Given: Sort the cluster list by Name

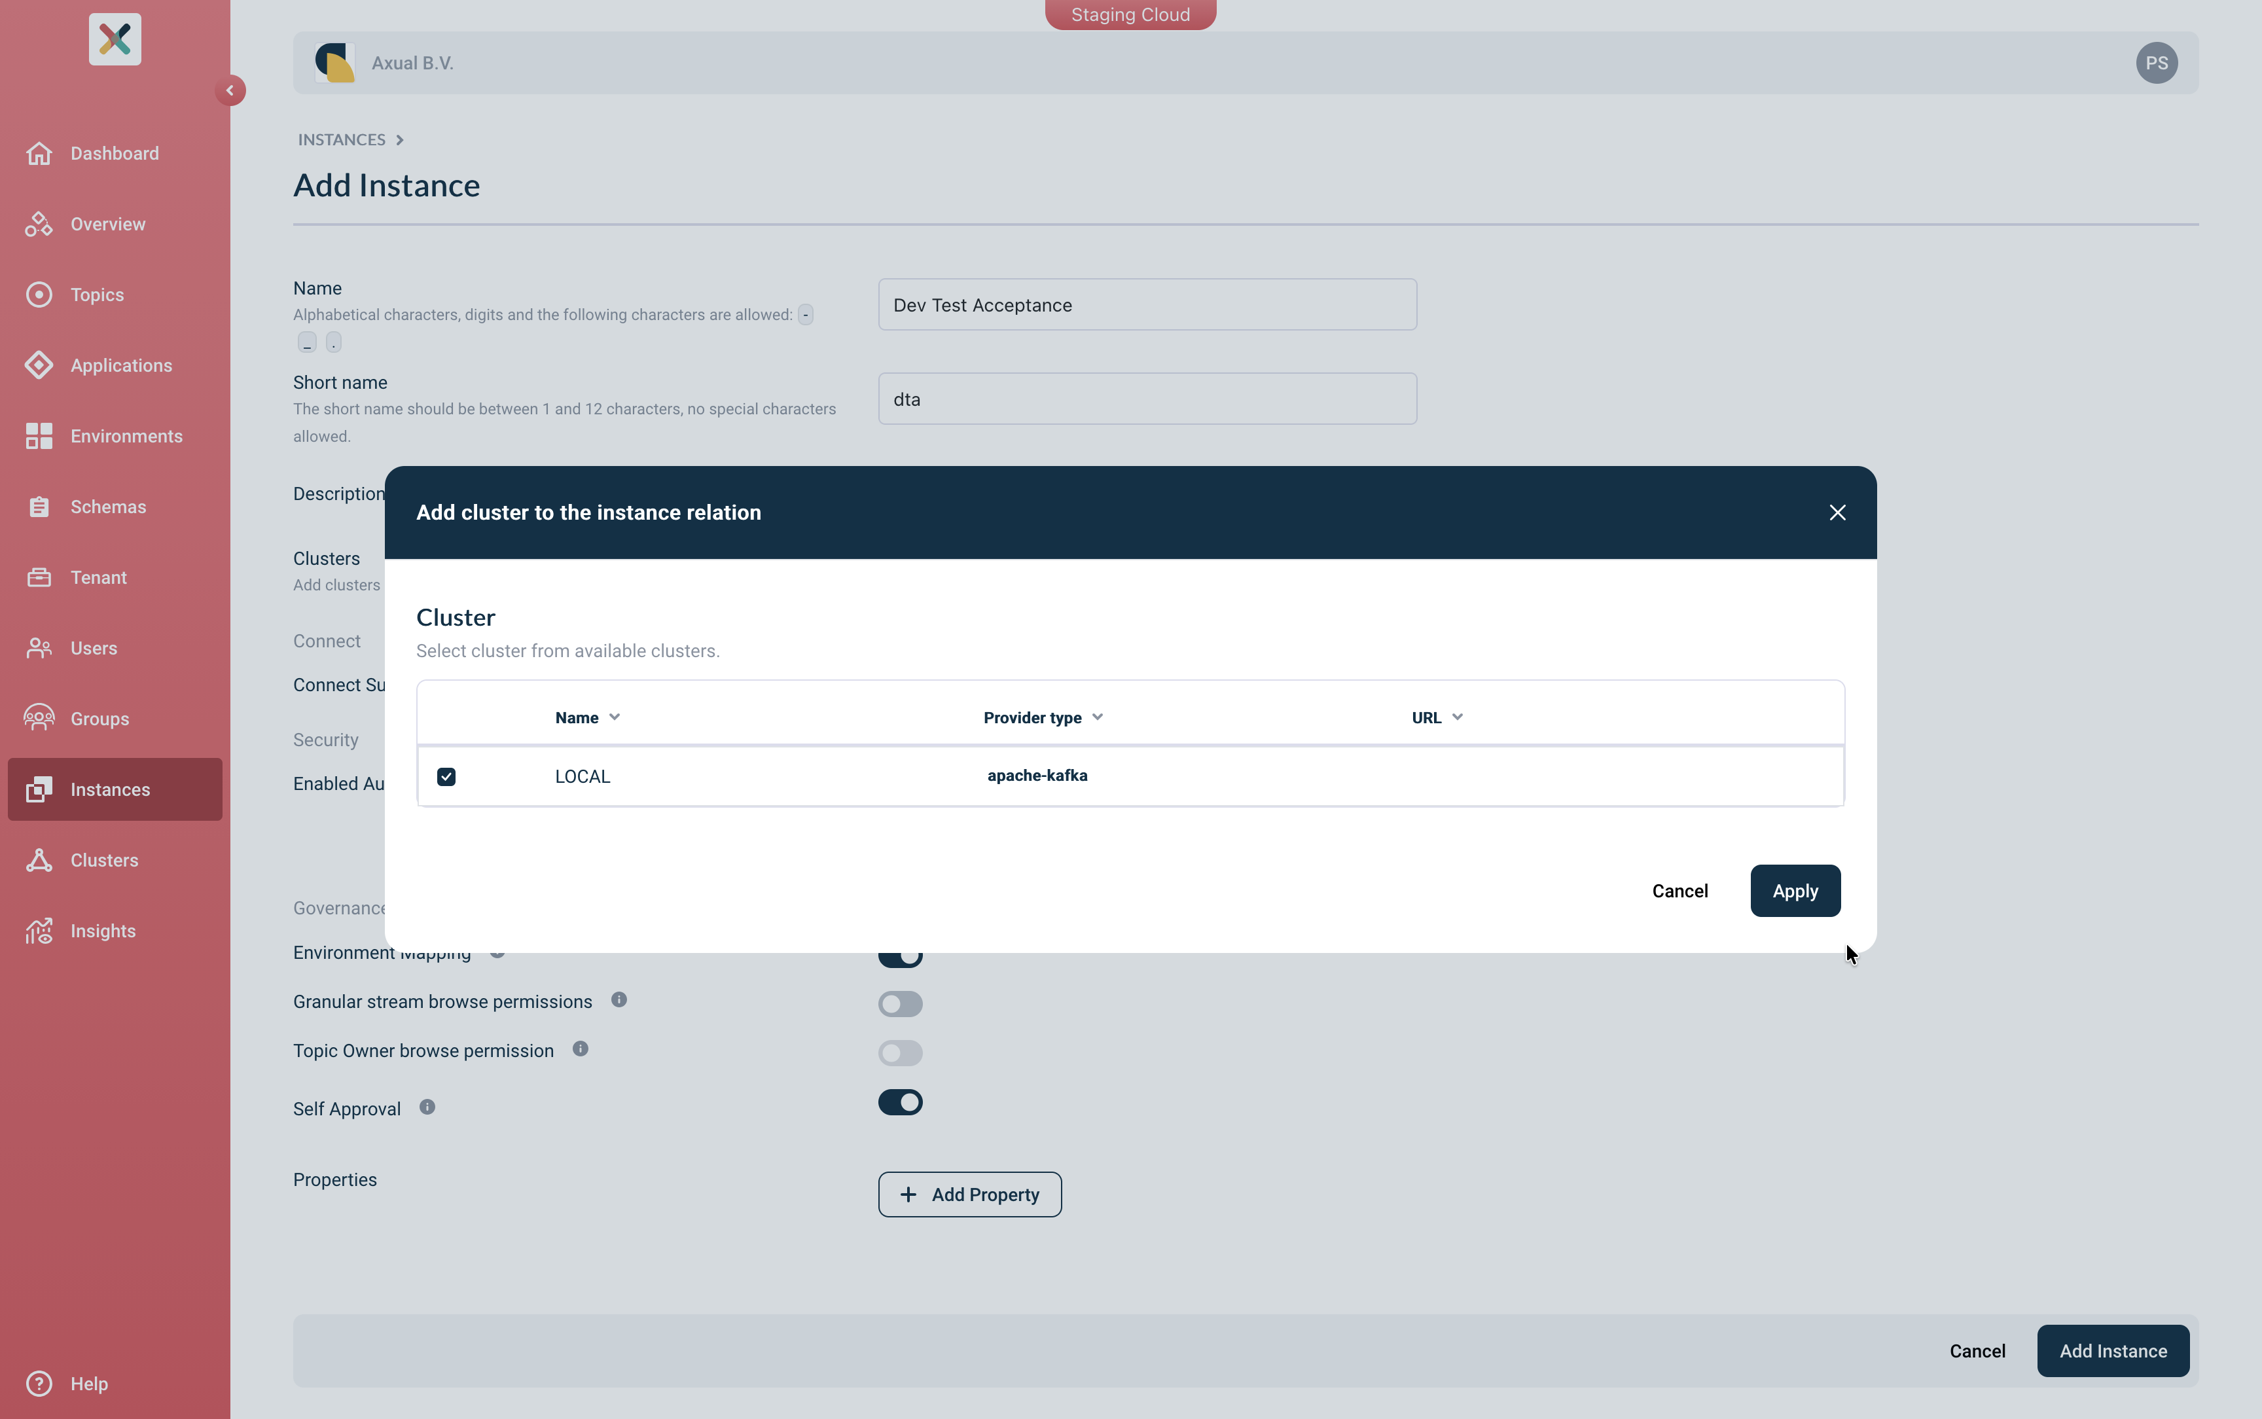Looking at the screenshot, I should pos(585,716).
